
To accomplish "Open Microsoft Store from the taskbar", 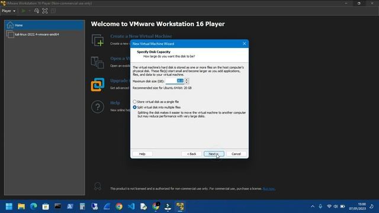I will 46,206.
